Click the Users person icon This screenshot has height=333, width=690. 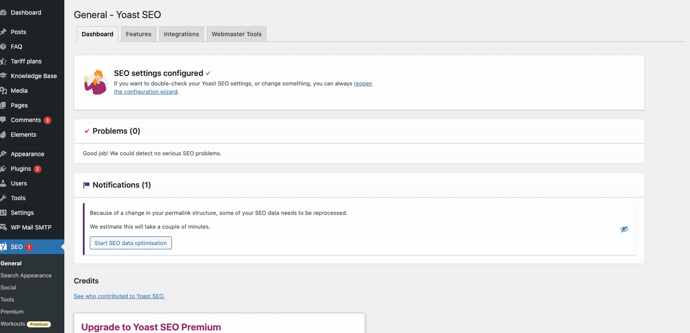tap(3, 183)
